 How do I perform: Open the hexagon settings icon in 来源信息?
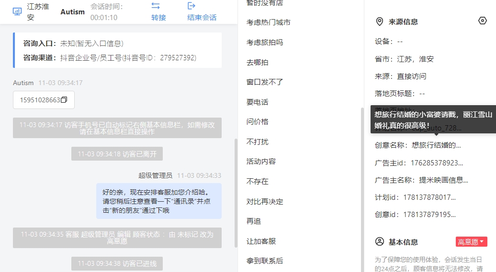click(x=483, y=21)
